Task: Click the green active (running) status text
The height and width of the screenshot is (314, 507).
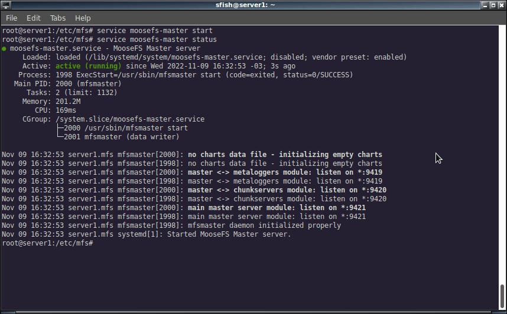Action: click(x=88, y=66)
